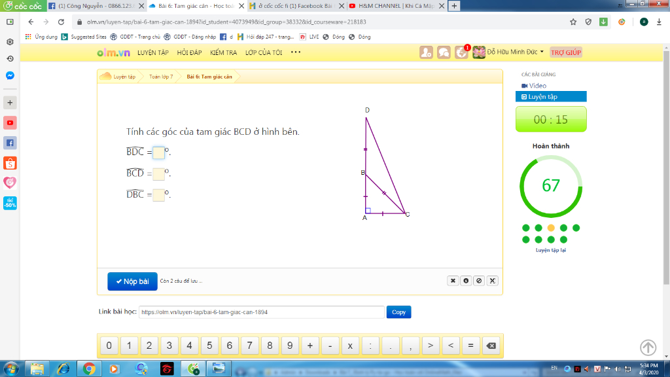Copy the lesson link
The image size is (670, 377).
pos(398,312)
